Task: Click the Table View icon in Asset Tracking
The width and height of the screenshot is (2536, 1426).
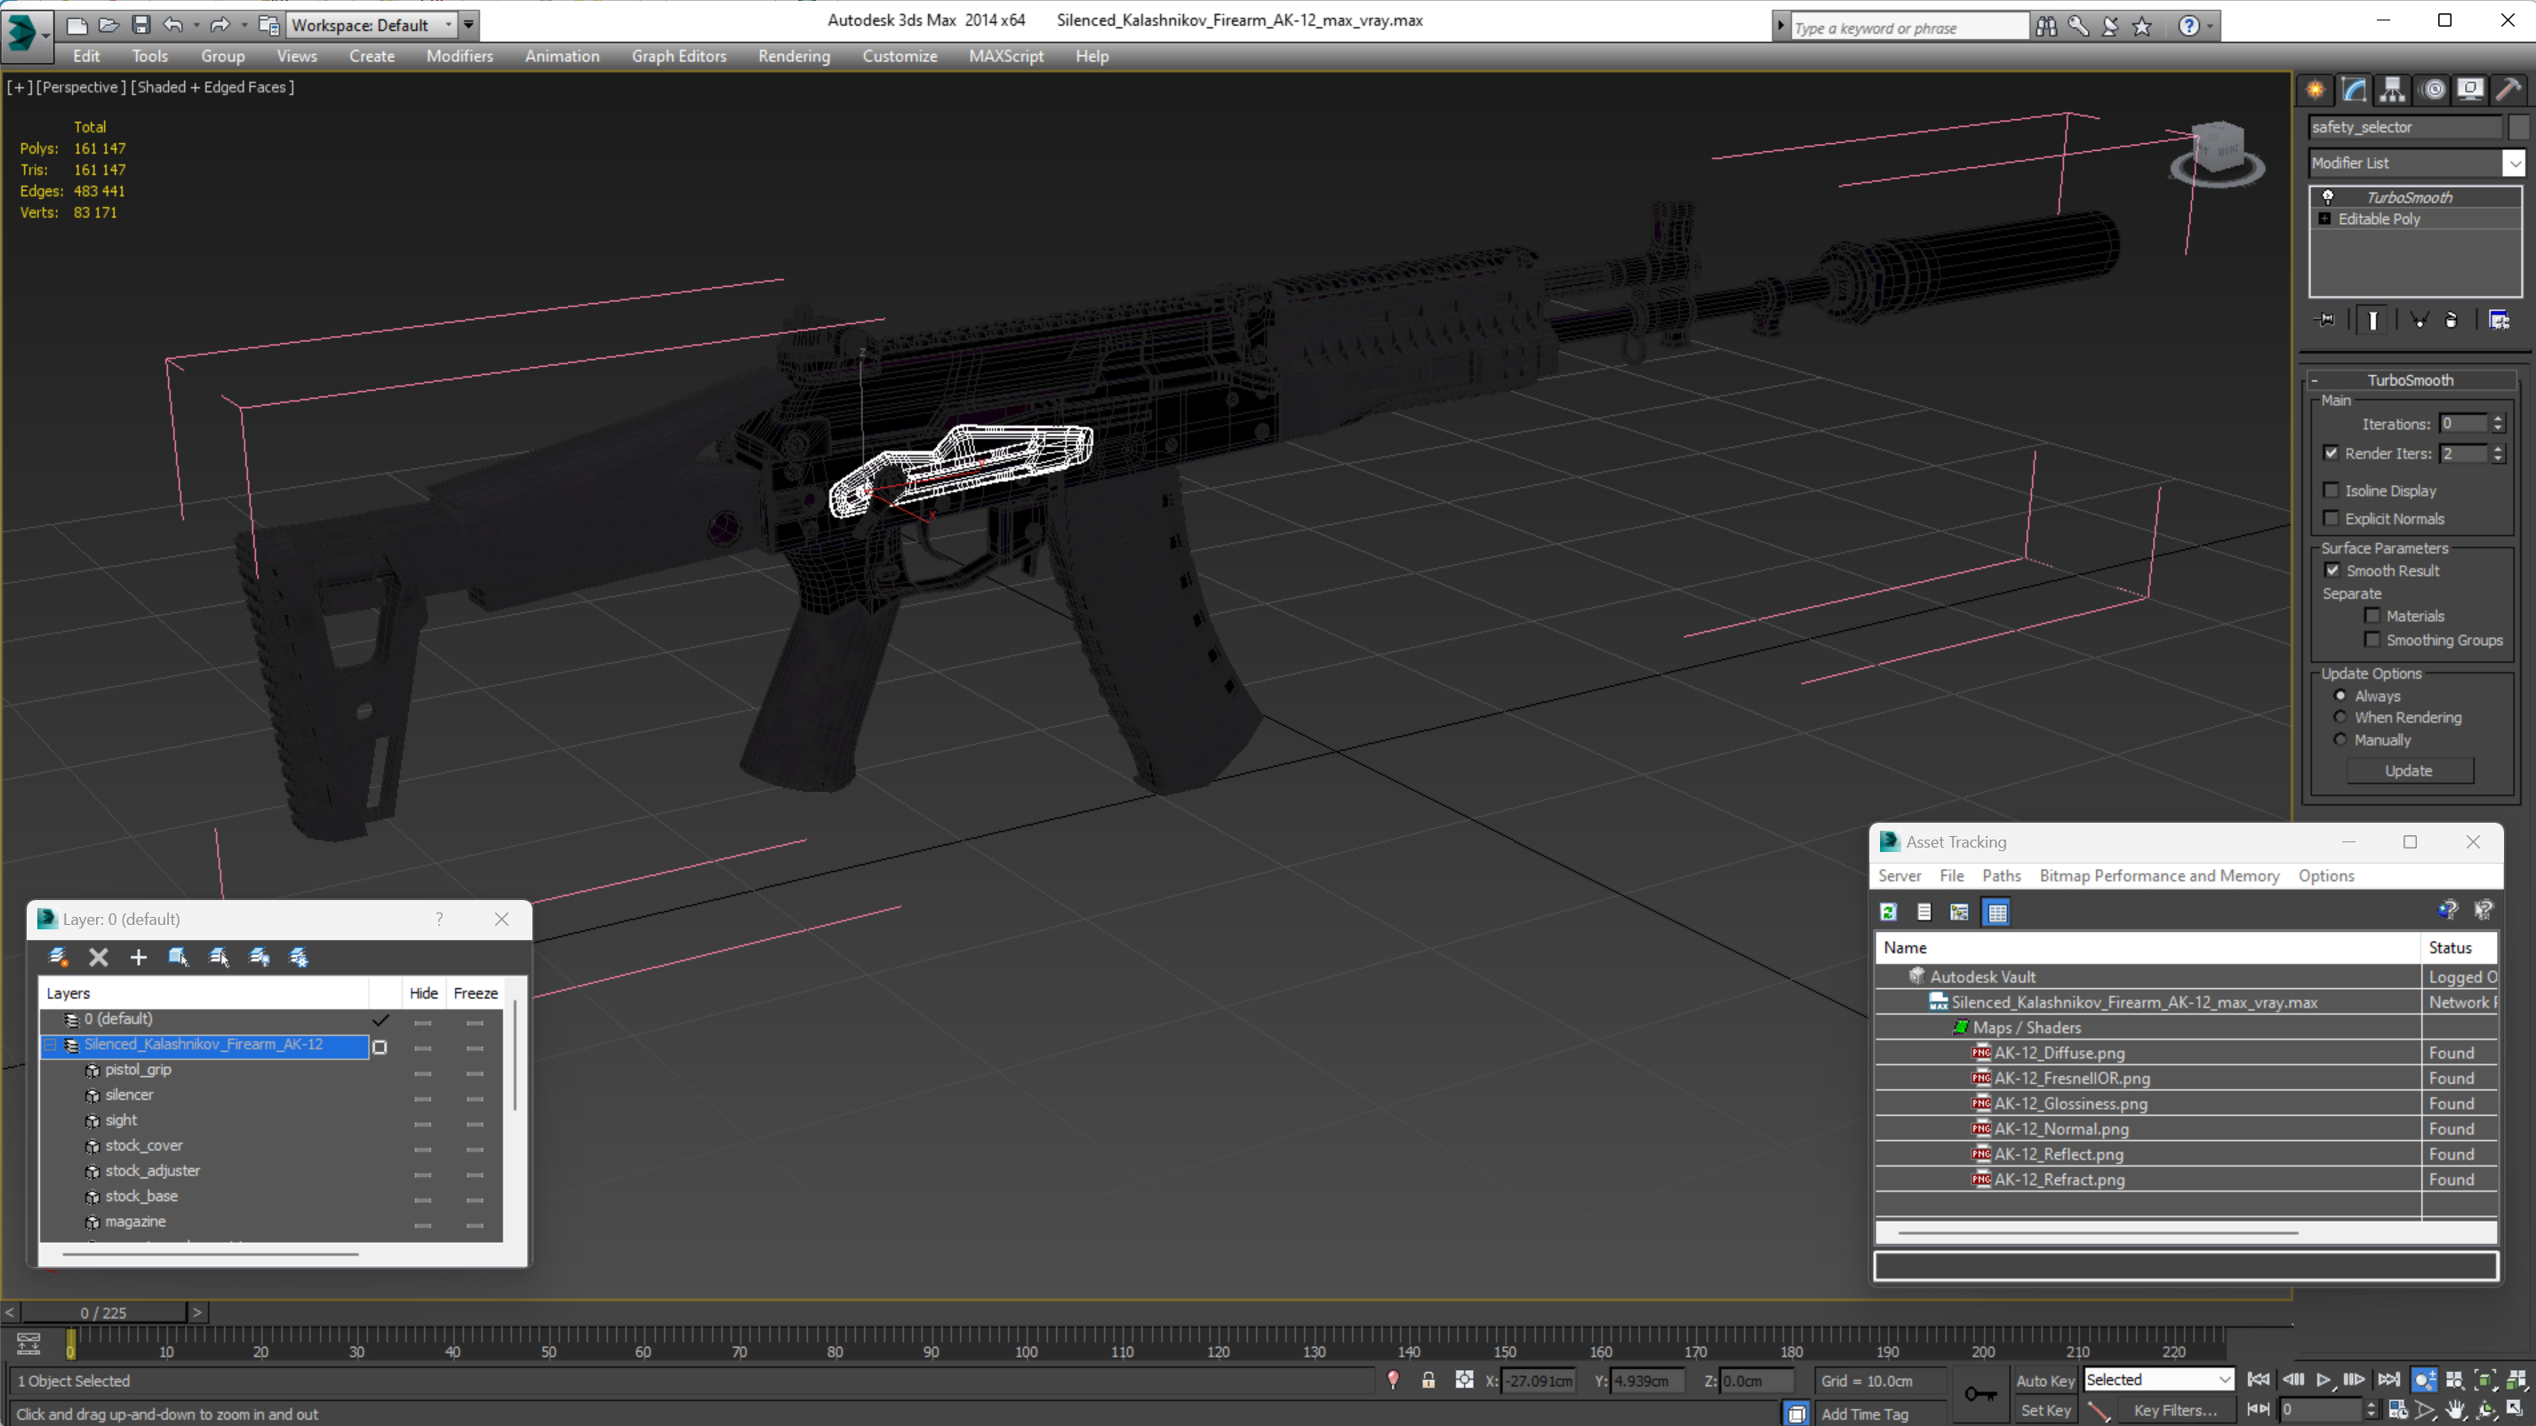Action: coord(1997,912)
